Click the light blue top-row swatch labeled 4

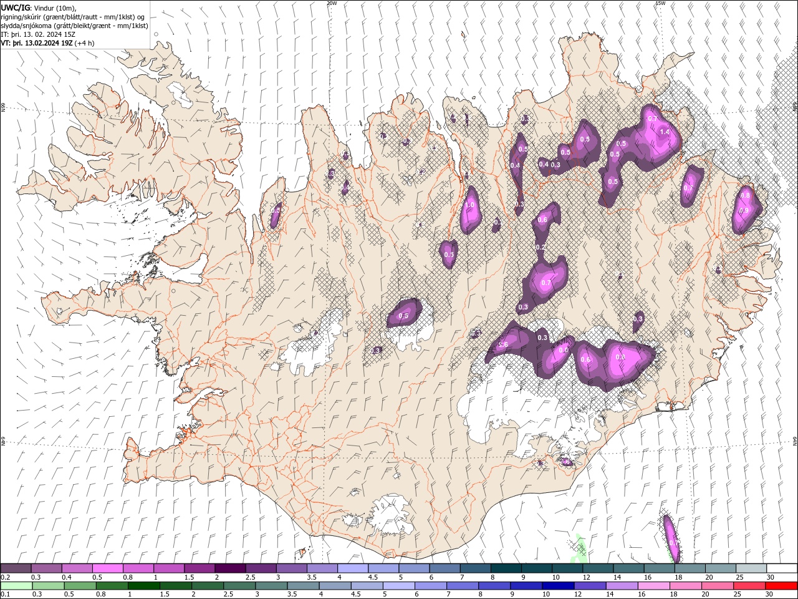pyautogui.click(x=353, y=568)
